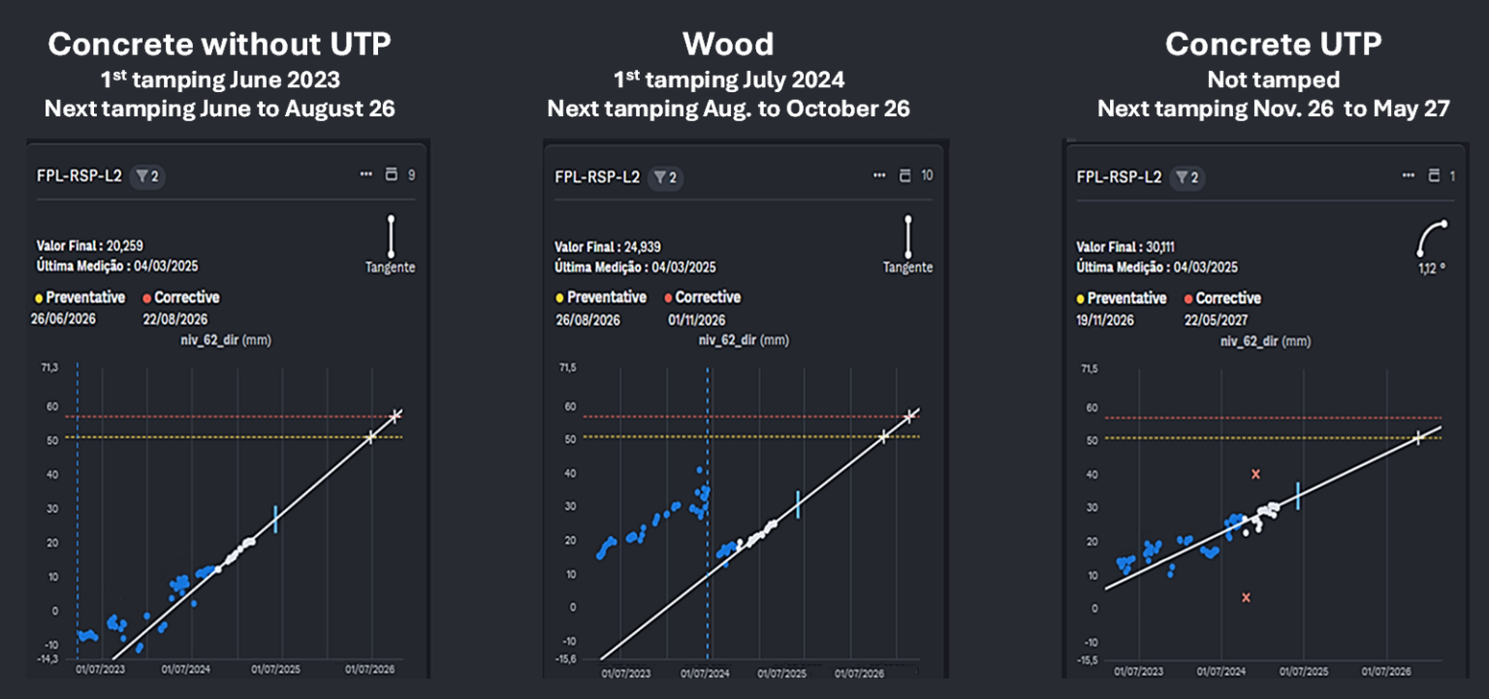Click the Tangente icon in Concrete without UTP panel
The width and height of the screenshot is (1489, 699).
tap(391, 237)
